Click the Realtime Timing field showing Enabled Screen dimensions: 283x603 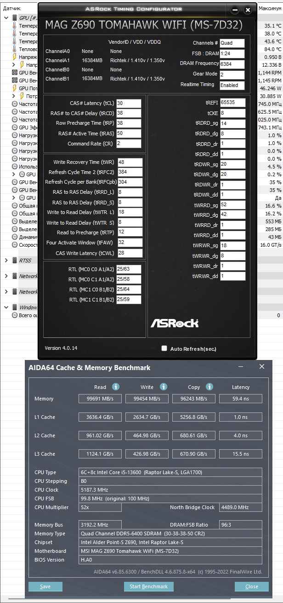232,85
